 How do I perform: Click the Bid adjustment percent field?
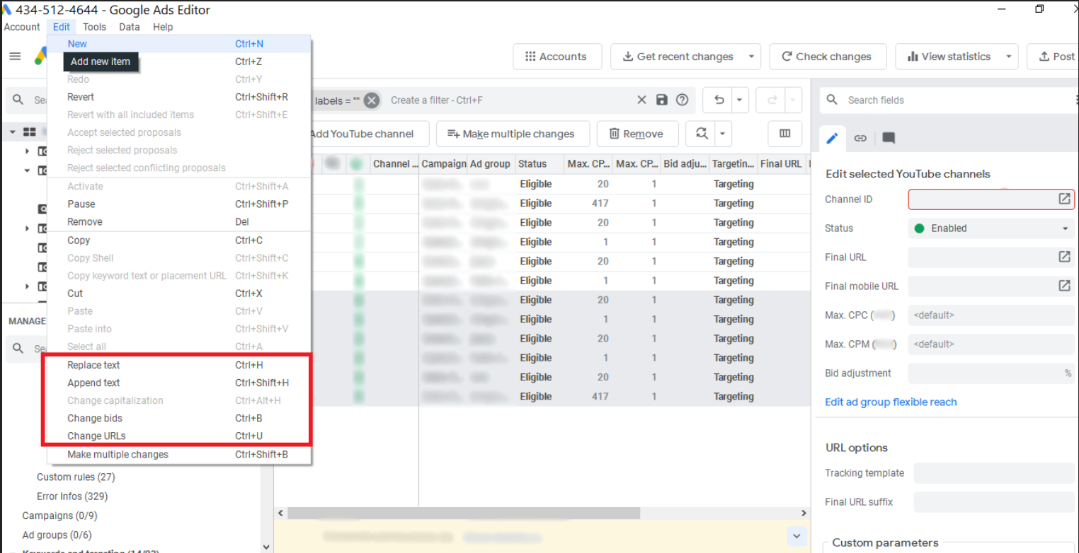[x=991, y=373]
